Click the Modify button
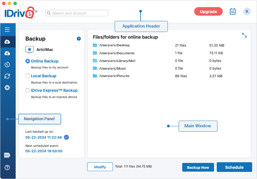Viewport: 257px width, 179px height. point(100,167)
